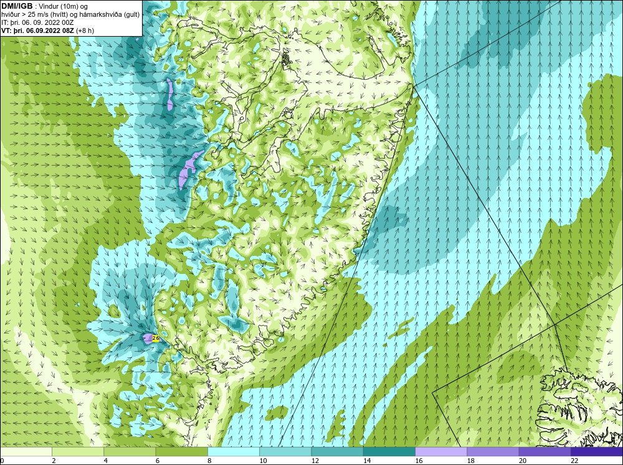This screenshot has width=623, height=465.
Task: Select the 18–20 m/s purple legend swatch
Action: (x=493, y=451)
